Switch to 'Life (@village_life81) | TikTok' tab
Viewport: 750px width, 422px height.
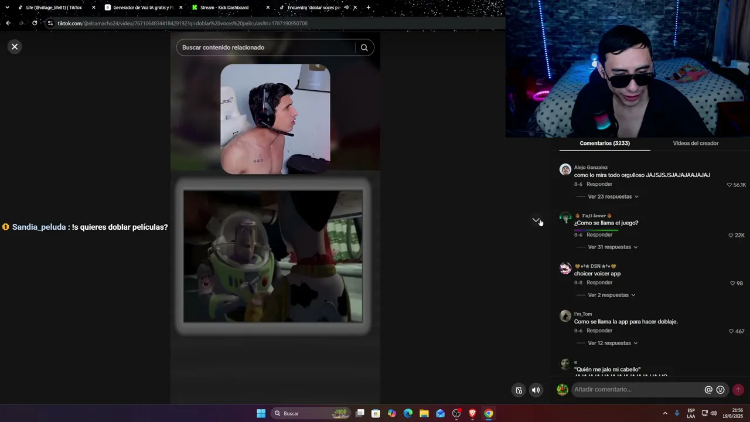(54, 8)
